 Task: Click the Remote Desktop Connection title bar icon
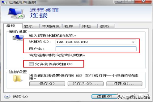pyautogui.click(x=4, y=2)
